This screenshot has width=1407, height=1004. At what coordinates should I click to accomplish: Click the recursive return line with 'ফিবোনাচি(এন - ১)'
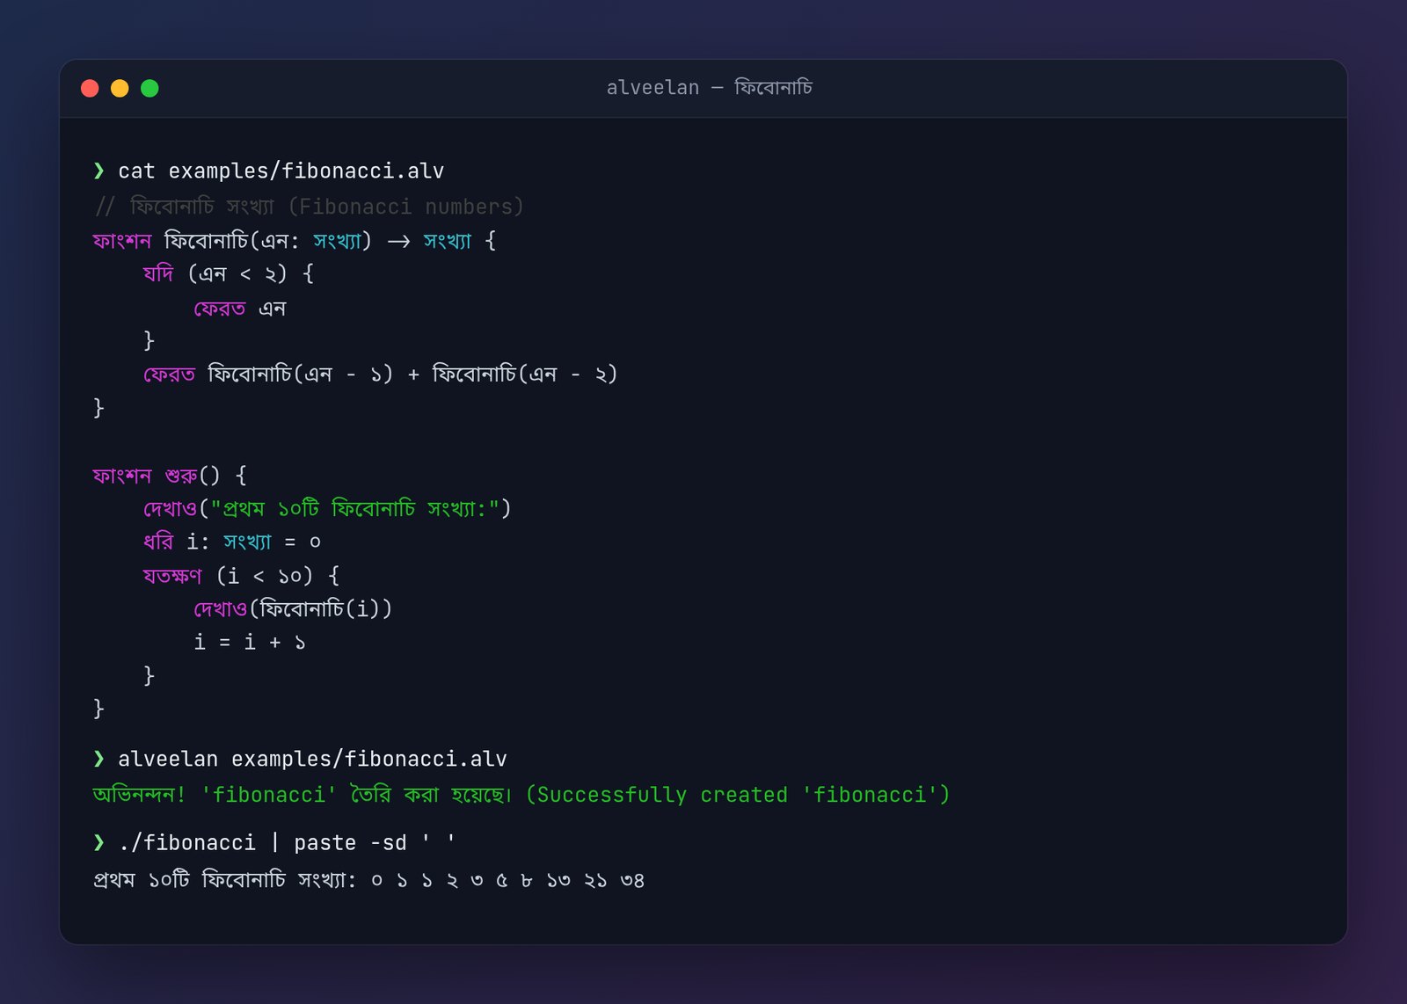(380, 375)
